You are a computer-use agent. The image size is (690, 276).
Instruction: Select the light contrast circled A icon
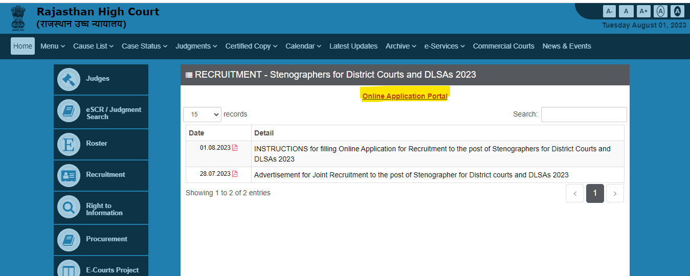pos(660,11)
